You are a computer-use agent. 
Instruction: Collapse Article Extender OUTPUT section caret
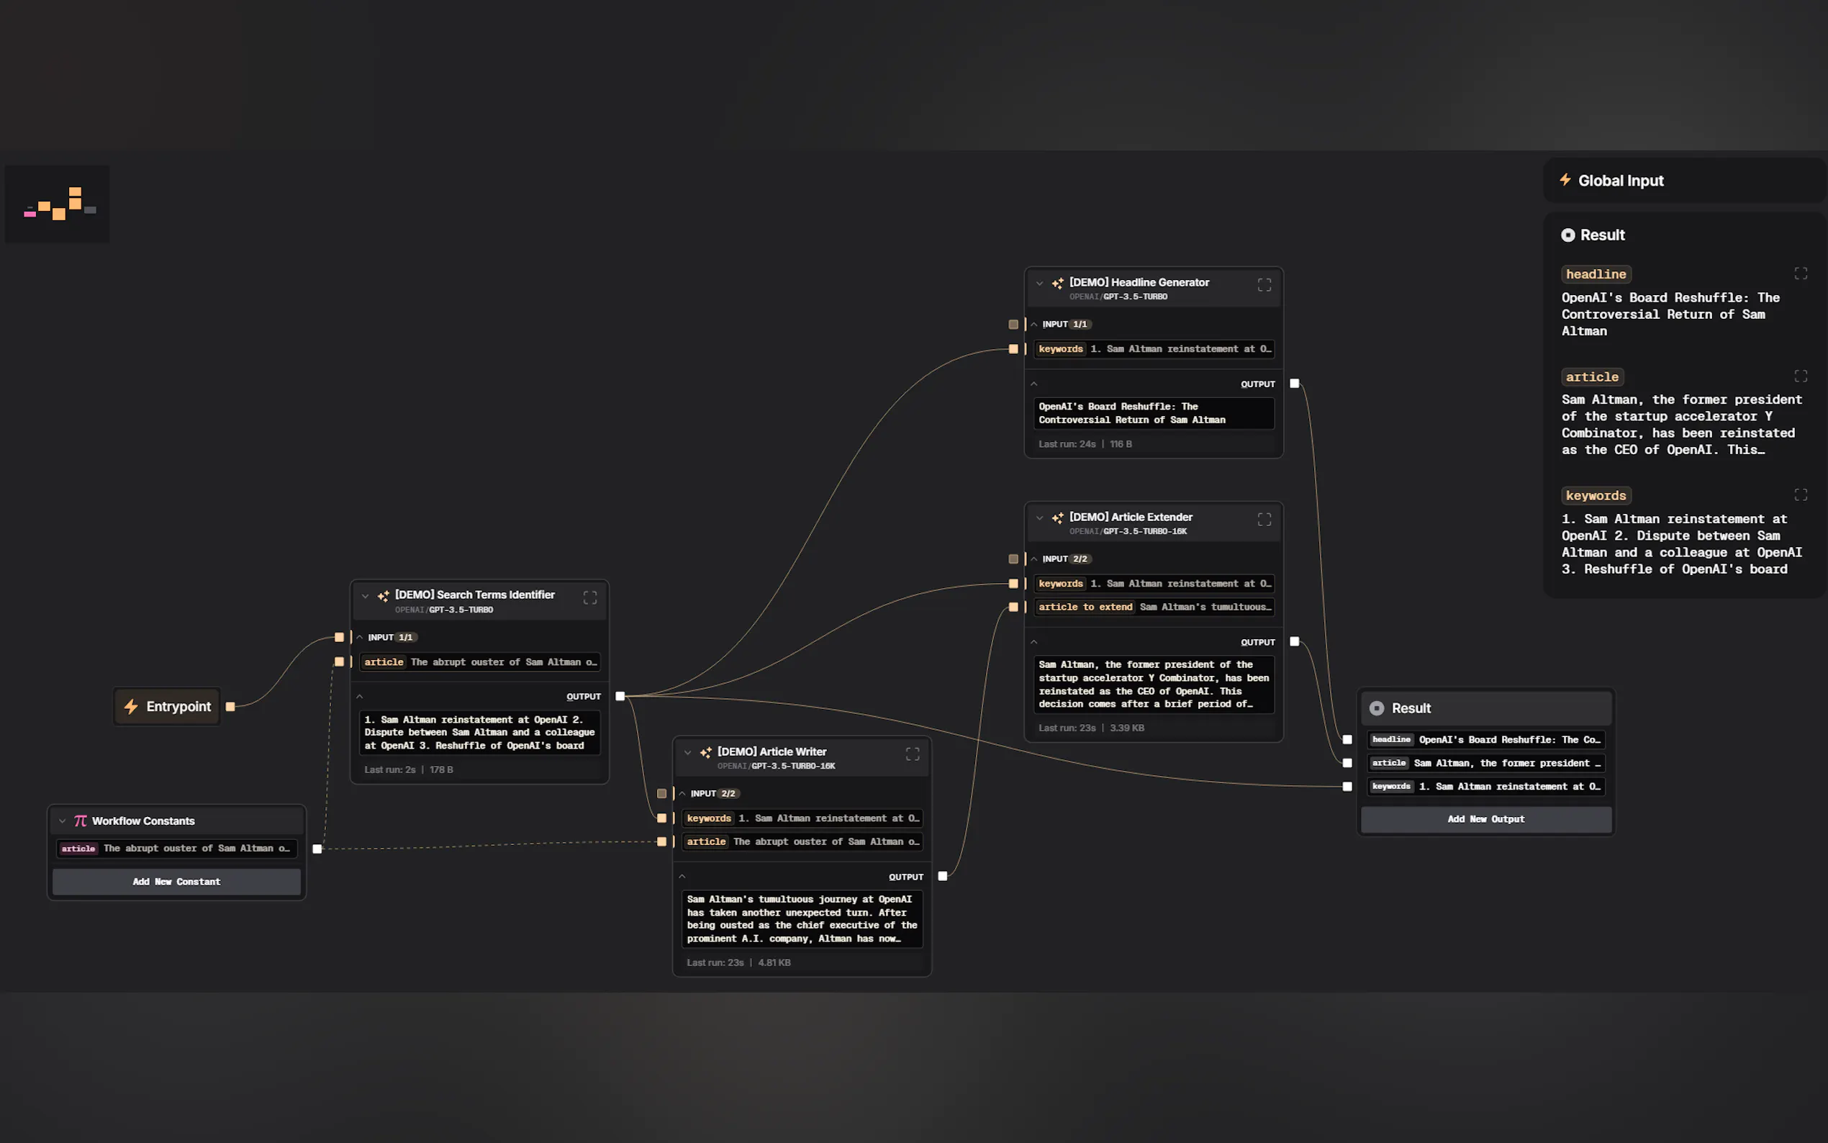click(1033, 642)
